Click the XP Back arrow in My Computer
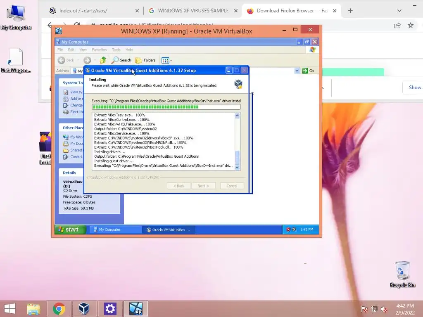 coord(66,60)
